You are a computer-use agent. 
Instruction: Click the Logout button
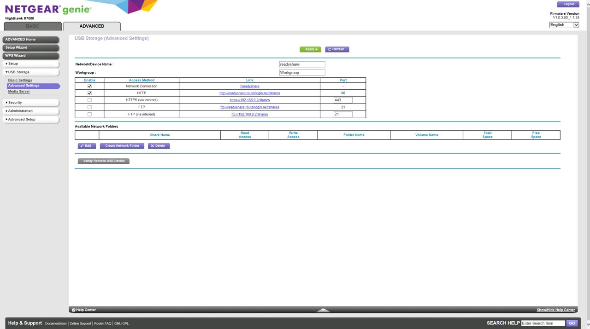[x=568, y=4]
